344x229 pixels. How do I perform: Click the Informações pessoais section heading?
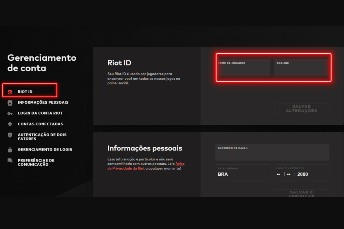145,148
